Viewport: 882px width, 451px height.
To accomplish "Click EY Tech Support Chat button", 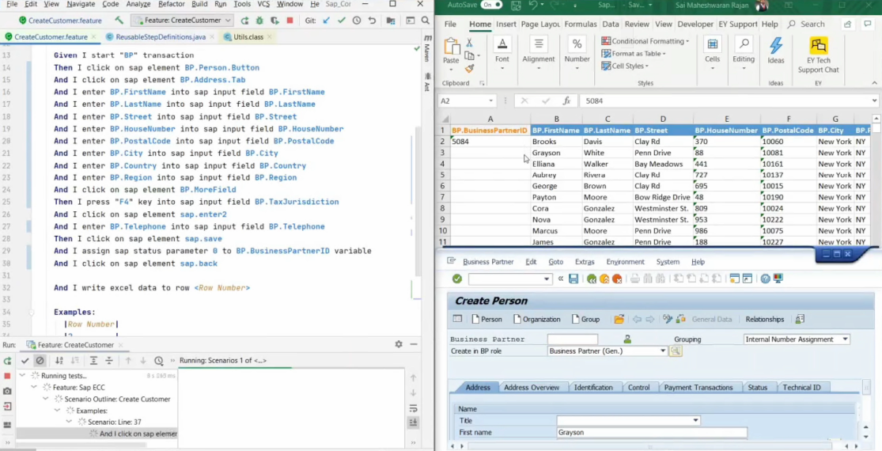I will point(818,55).
